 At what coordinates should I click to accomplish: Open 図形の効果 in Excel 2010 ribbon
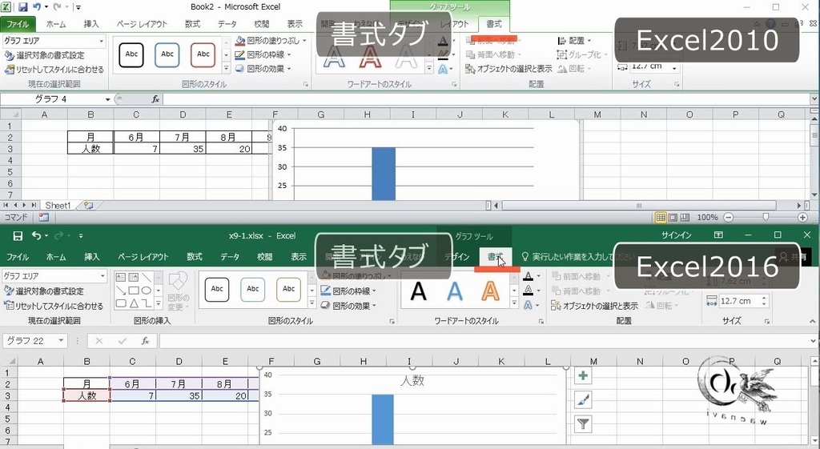point(263,69)
